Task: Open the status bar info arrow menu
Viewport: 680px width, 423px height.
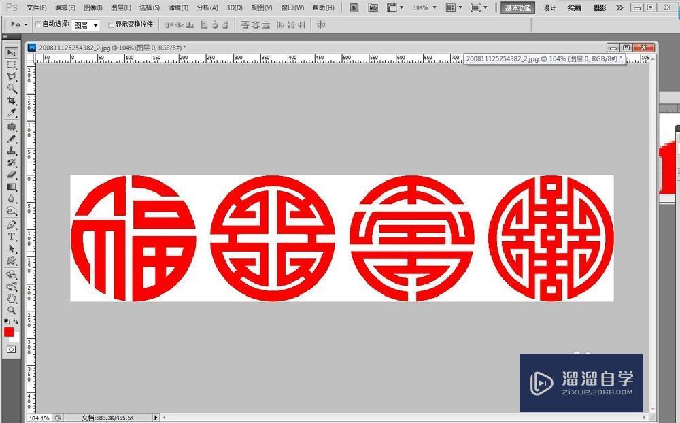Action: (156, 418)
